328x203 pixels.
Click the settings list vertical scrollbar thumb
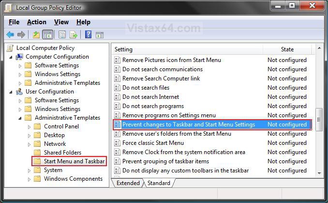click(319, 119)
